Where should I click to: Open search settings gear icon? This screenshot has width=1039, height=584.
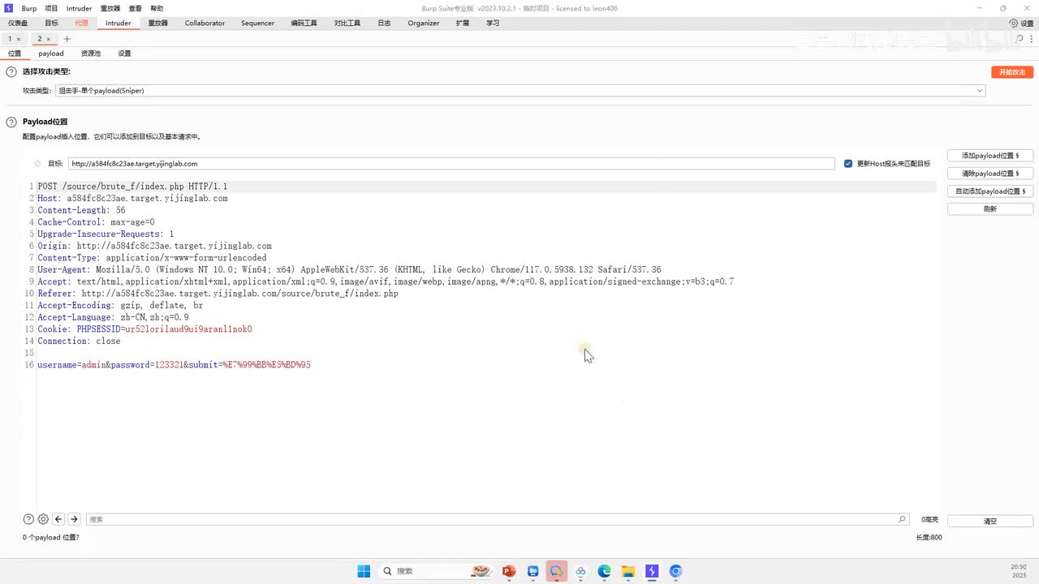[43, 519]
